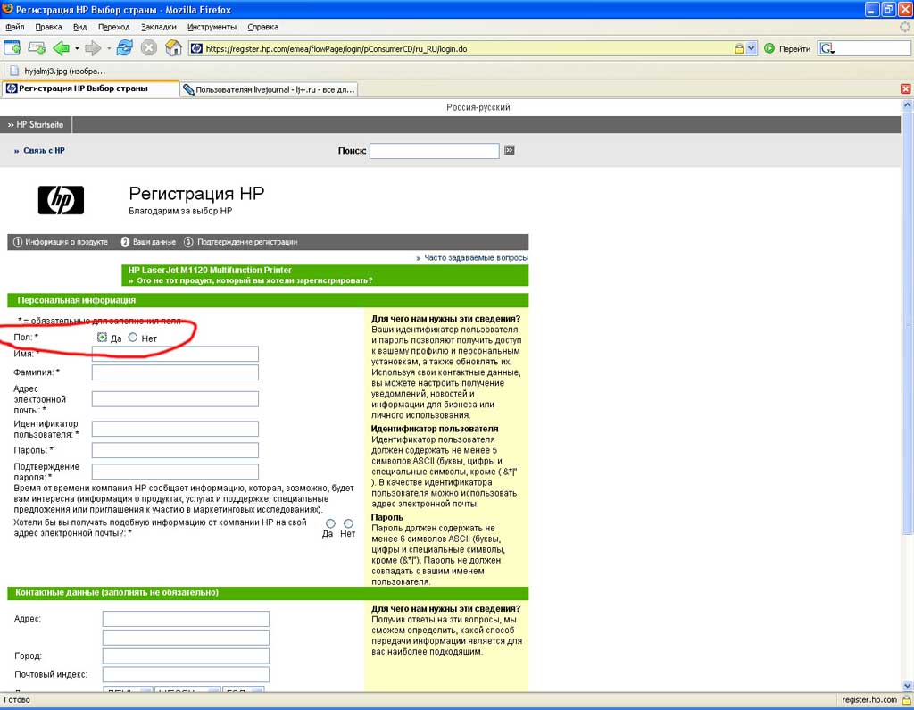The width and height of the screenshot is (914, 710).
Task: Click the scrollbar down arrow
Action: 908,686
